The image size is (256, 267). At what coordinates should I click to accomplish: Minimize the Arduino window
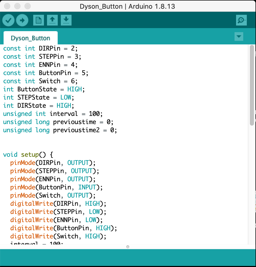click(17, 6)
